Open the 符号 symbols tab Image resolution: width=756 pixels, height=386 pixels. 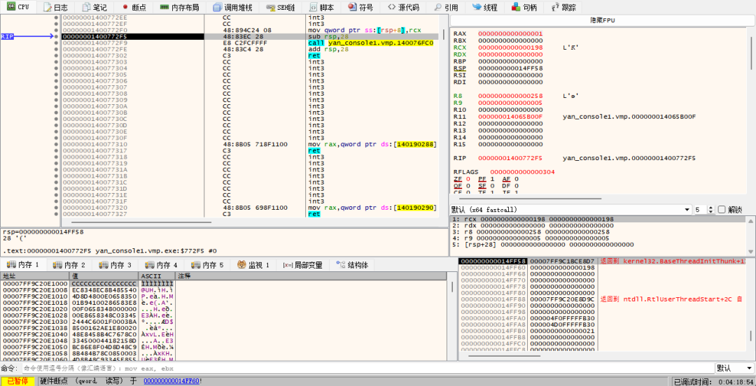coord(360,7)
